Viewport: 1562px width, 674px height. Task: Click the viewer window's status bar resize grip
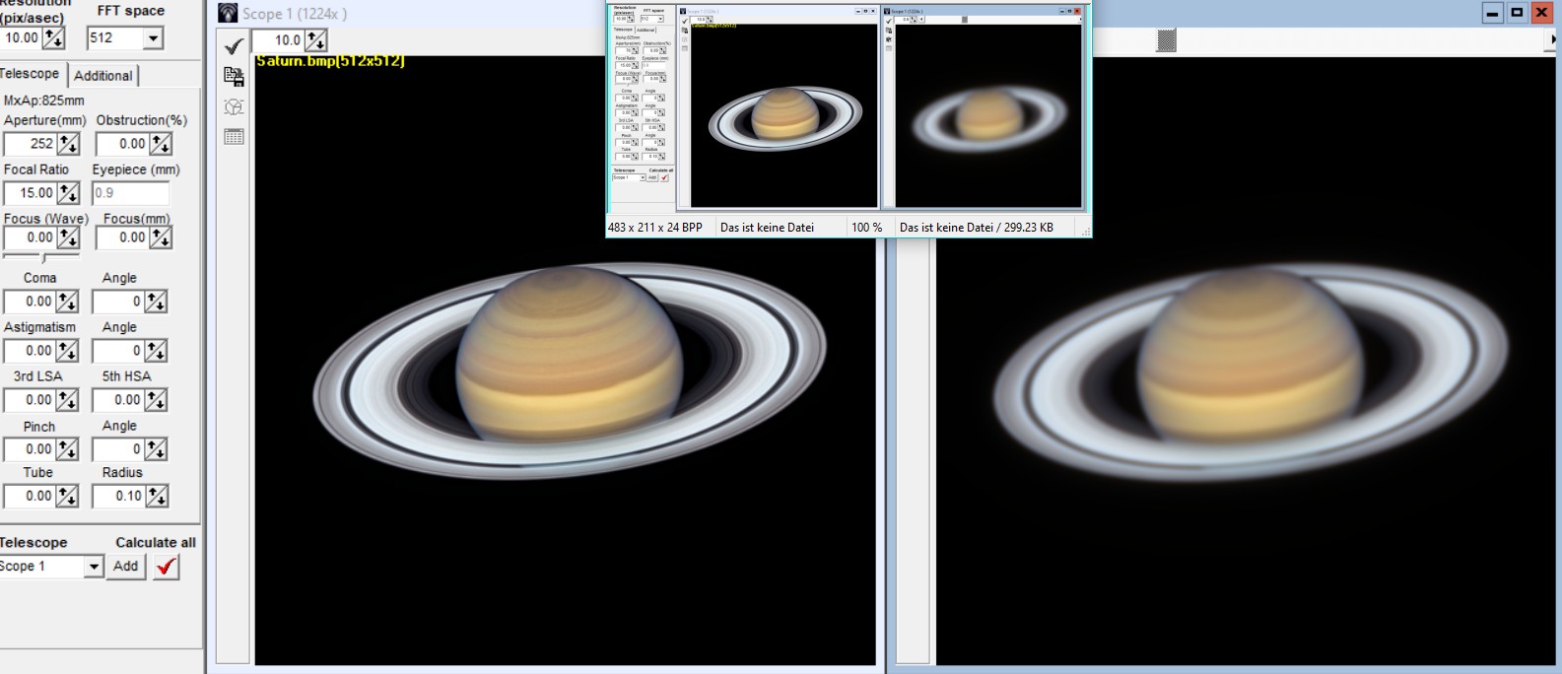(x=1086, y=231)
